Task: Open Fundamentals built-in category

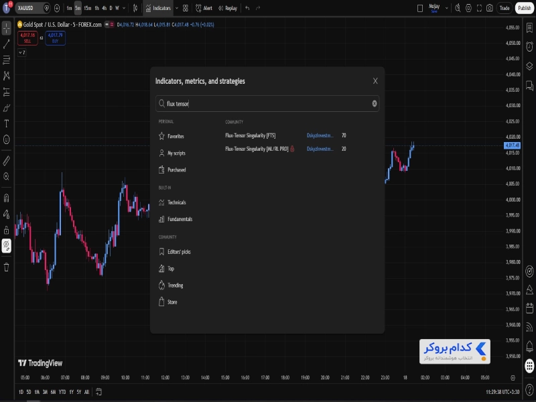Action: [x=176, y=219]
